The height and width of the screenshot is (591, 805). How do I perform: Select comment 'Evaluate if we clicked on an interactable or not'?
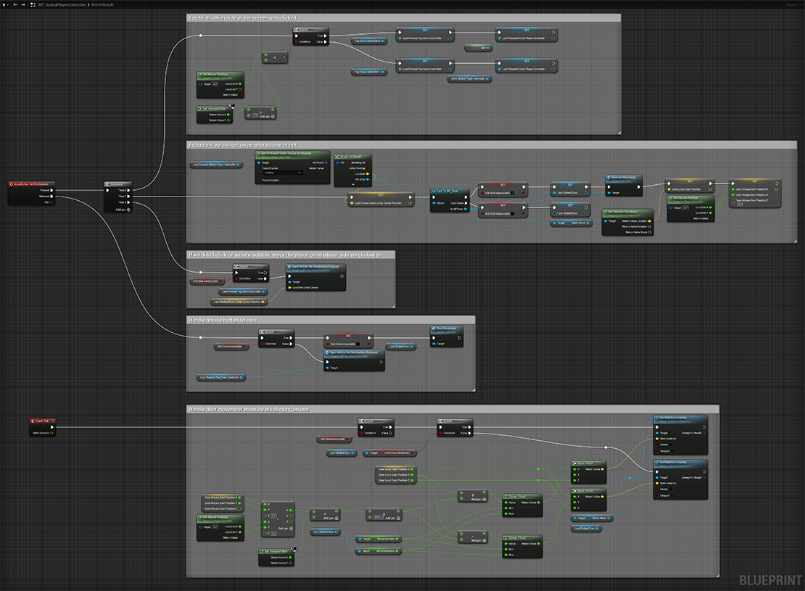[491, 145]
